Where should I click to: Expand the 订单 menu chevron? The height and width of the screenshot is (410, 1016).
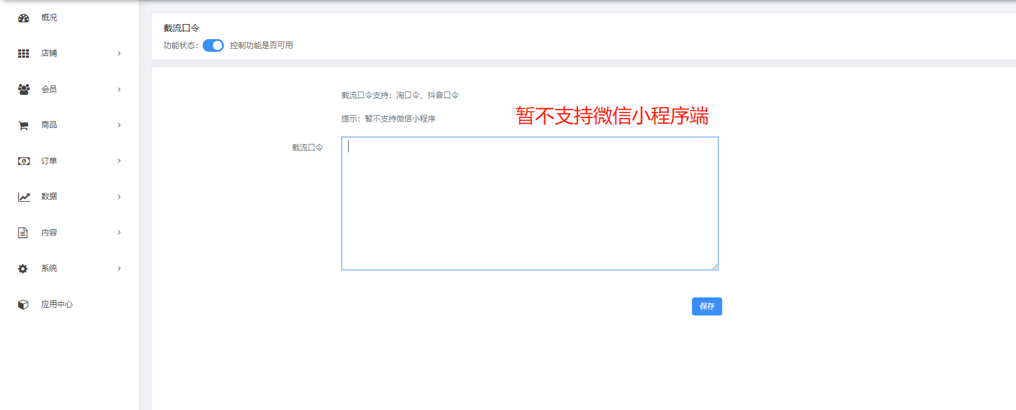[119, 161]
